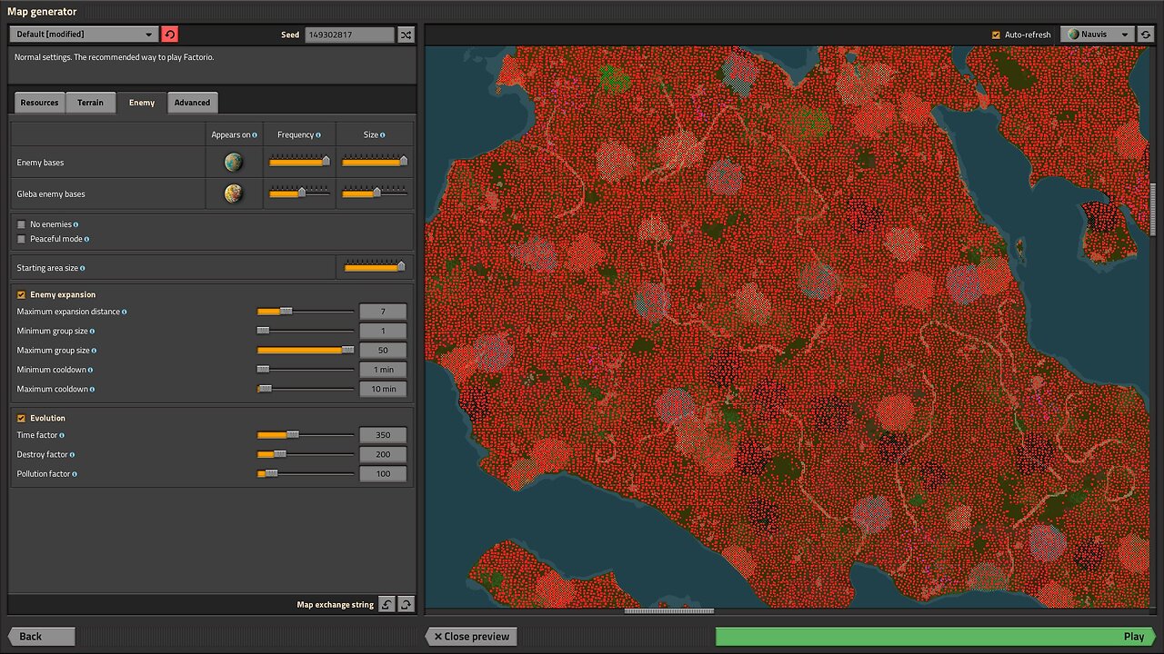1164x654 pixels.
Task: Open the Default [modified] preset dropdown
Action: (85, 35)
